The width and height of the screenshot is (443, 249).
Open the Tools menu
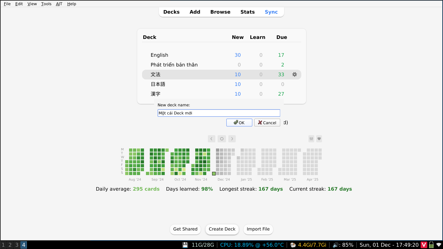click(x=46, y=4)
